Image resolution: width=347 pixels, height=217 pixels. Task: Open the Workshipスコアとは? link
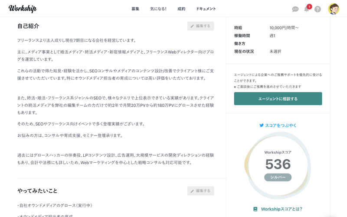point(282,209)
